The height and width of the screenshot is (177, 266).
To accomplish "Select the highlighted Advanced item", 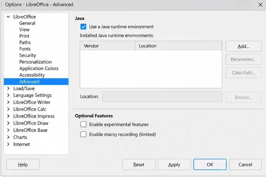I will click(36, 82).
